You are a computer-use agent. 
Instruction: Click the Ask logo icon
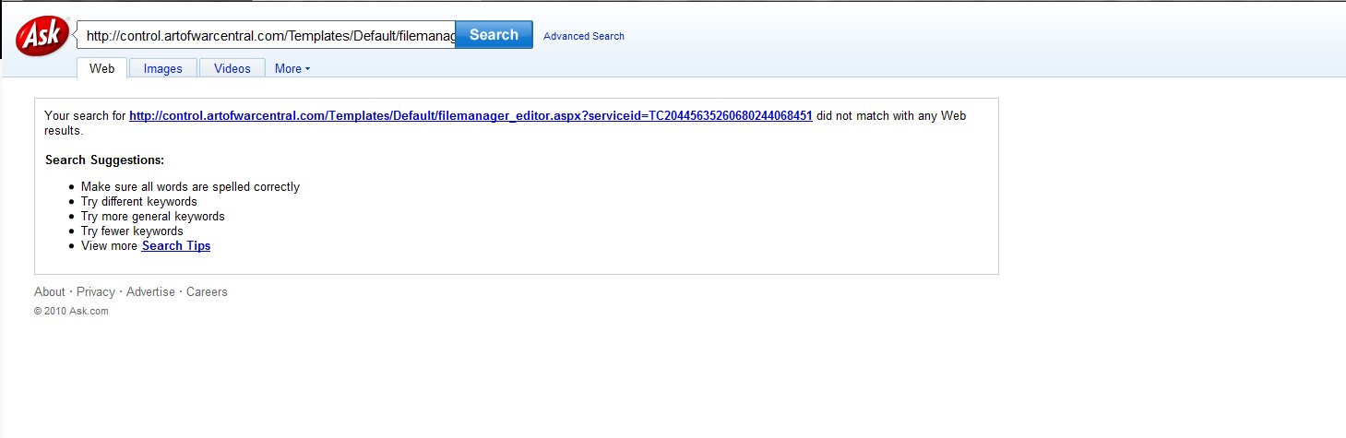point(42,35)
